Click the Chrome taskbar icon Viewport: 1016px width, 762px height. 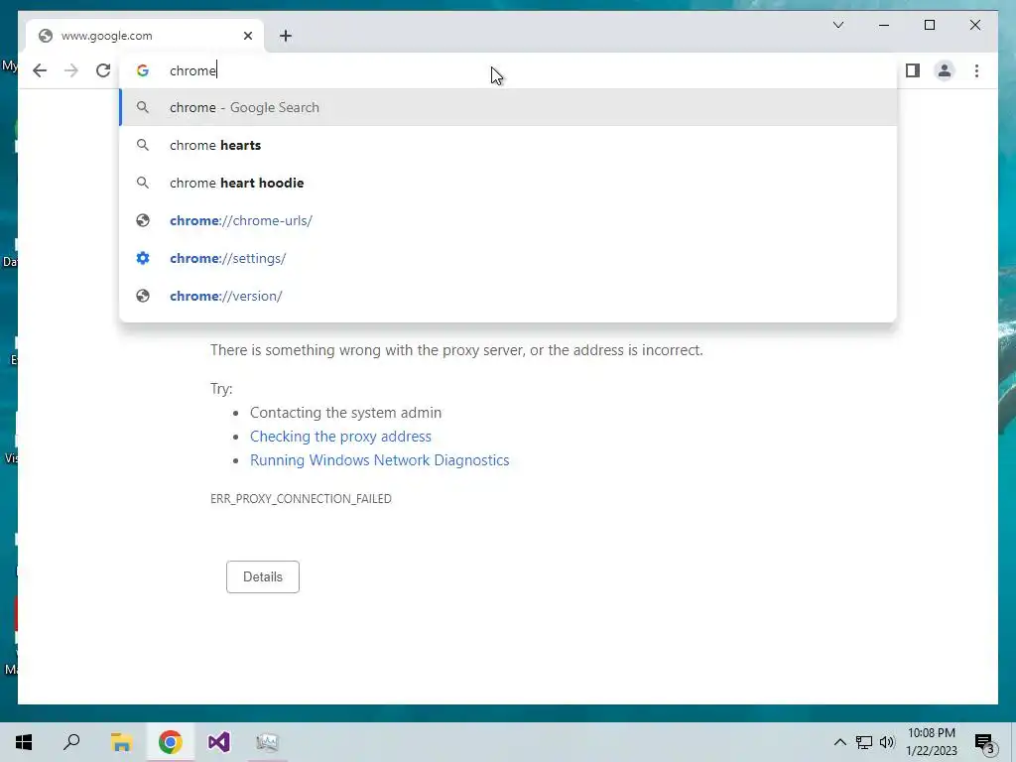[x=170, y=742]
